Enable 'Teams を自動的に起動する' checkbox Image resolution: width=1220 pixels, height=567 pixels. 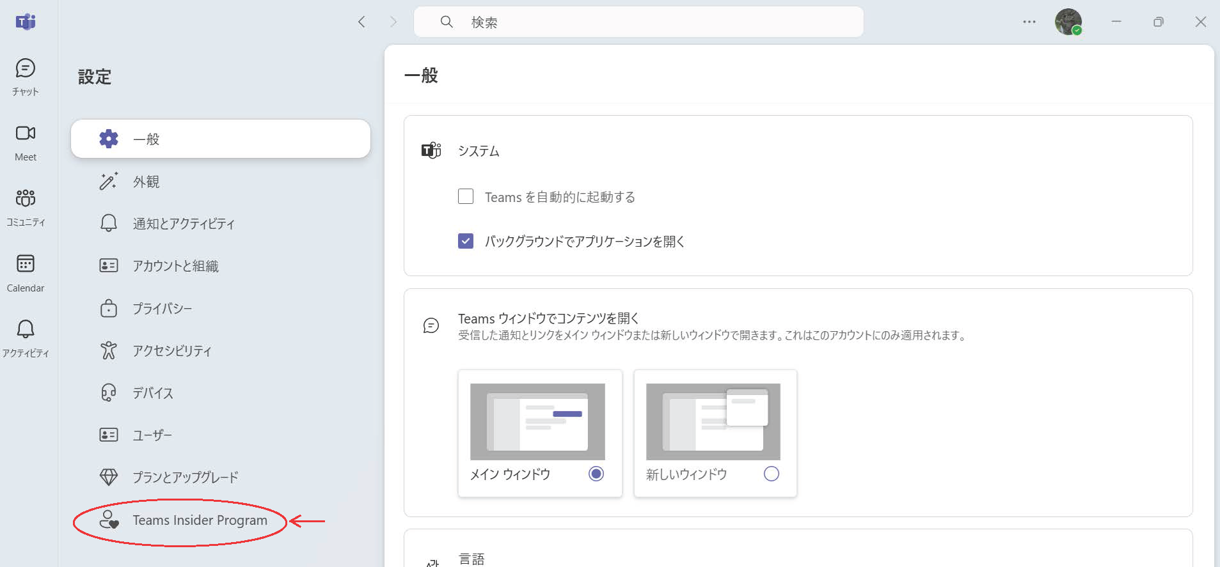(x=466, y=196)
